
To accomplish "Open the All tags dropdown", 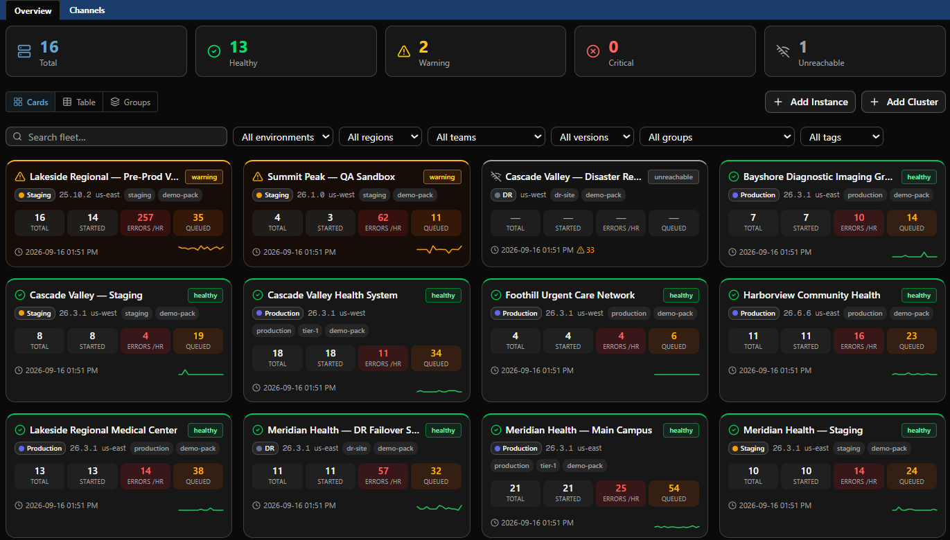I will pos(842,137).
